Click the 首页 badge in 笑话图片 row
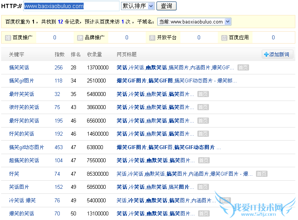The height and width of the screenshot is (220, 298). [x=203, y=187]
